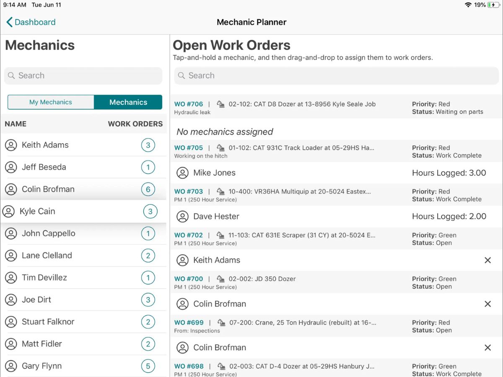
Task: Select the Stuart Falknor row
Action: pyautogui.click(x=83, y=322)
